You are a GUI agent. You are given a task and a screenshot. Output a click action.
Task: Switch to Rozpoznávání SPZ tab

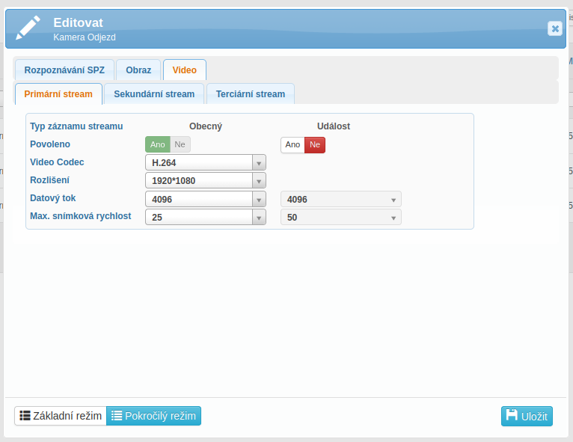pos(64,70)
